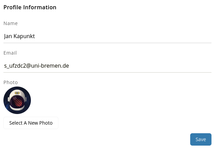Focus the Name input field
Screen dimensions: 218x148
pyautogui.click(x=107, y=36)
